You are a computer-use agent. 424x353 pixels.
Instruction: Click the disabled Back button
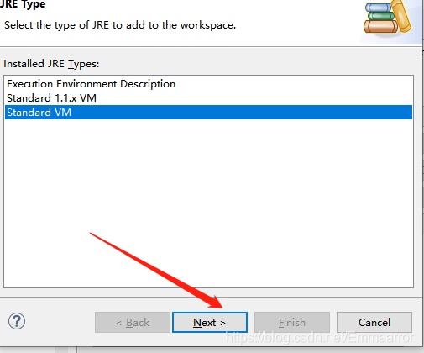[133, 322]
